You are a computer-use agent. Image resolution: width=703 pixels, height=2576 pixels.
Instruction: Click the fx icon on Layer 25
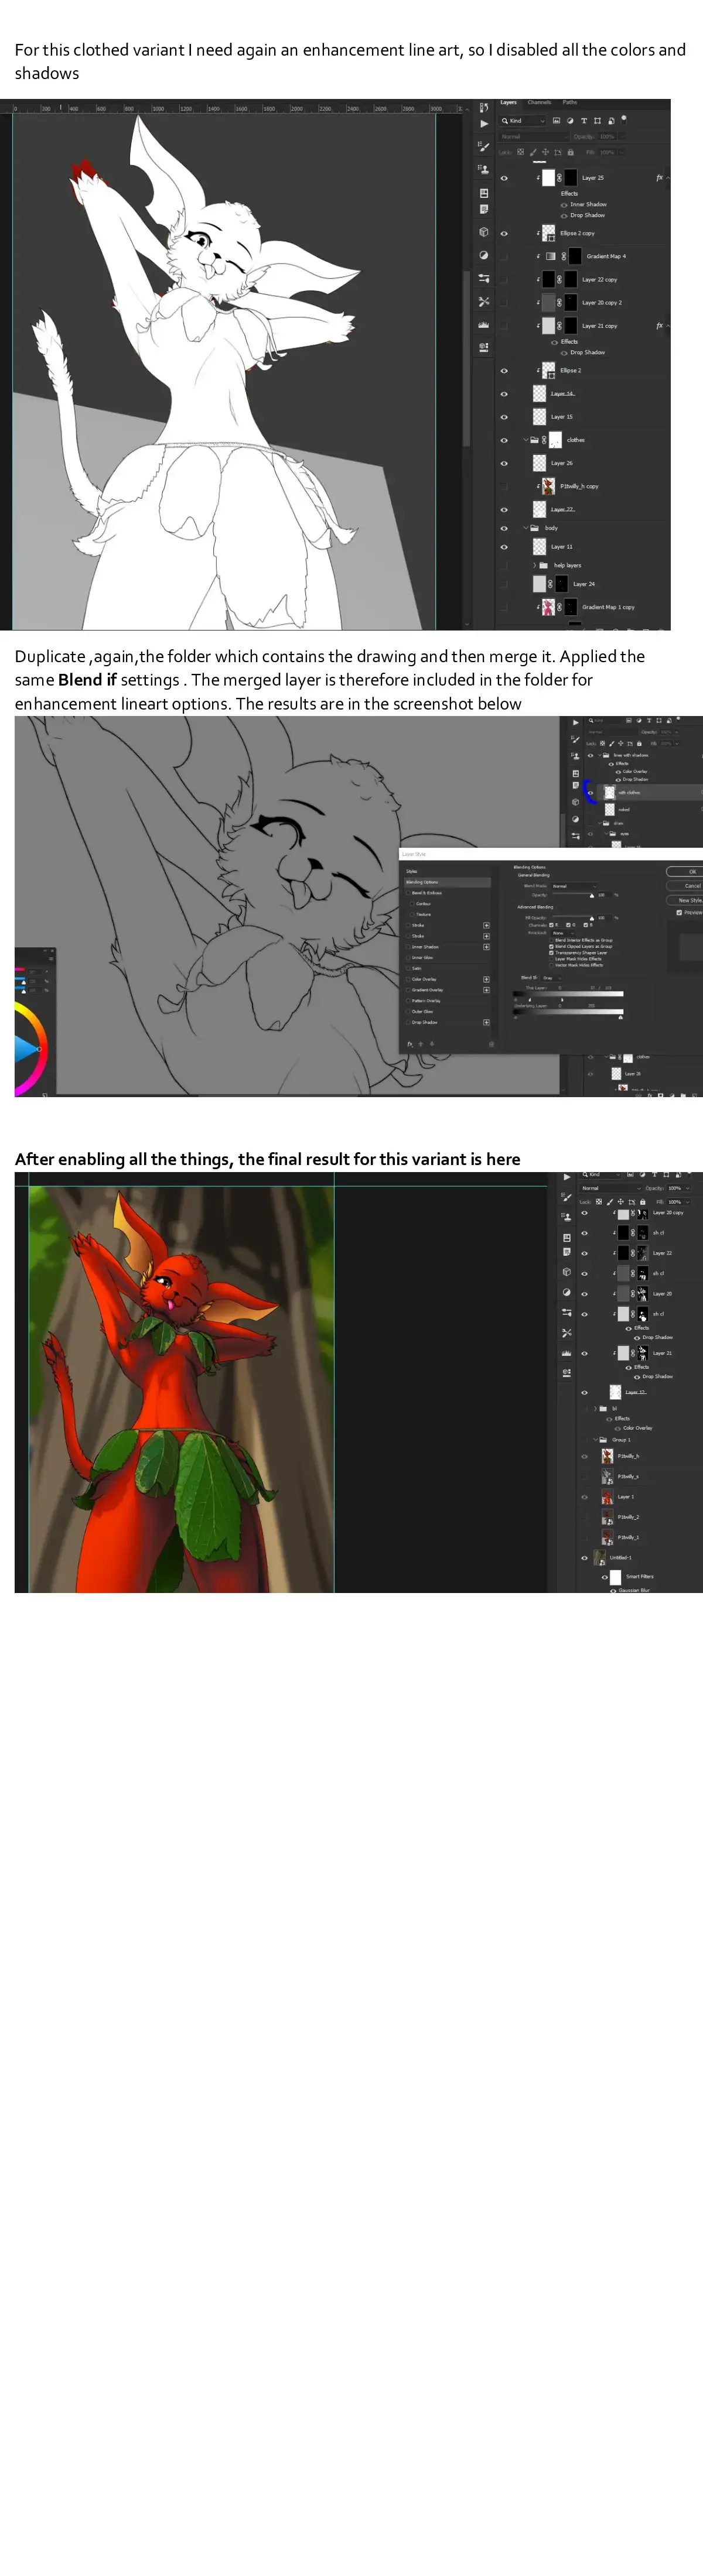point(659,178)
